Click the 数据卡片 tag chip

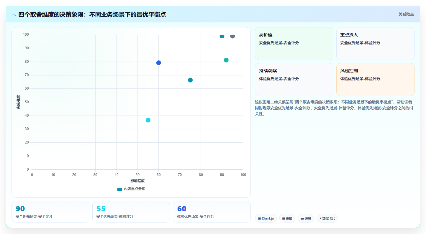pyautogui.click(x=327, y=218)
